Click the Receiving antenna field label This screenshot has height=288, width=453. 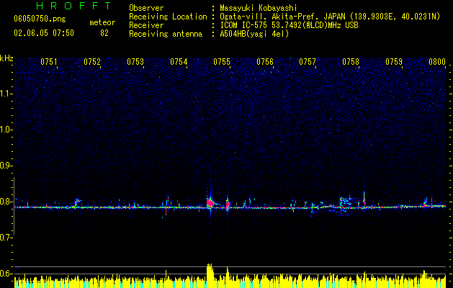166,34
